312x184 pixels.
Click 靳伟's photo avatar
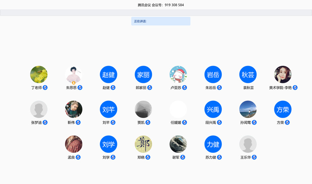point(74,109)
